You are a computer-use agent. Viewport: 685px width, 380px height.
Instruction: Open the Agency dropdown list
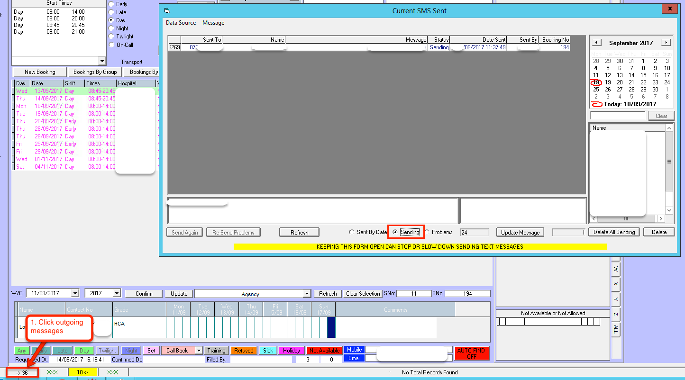(307, 294)
